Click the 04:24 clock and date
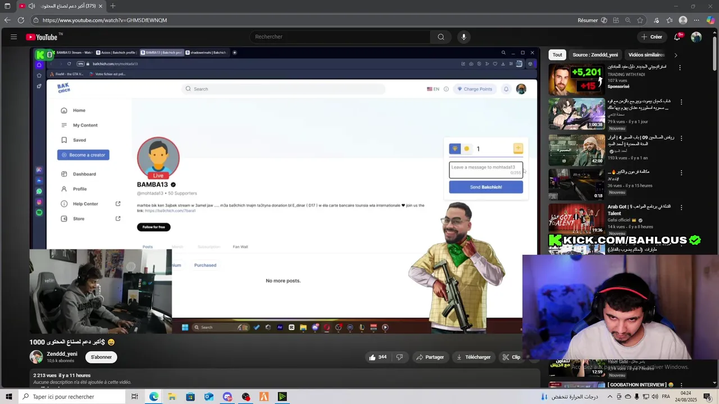The height and width of the screenshot is (404, 719). 685,397
